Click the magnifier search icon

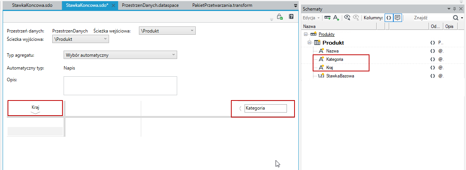pos(456,18)
